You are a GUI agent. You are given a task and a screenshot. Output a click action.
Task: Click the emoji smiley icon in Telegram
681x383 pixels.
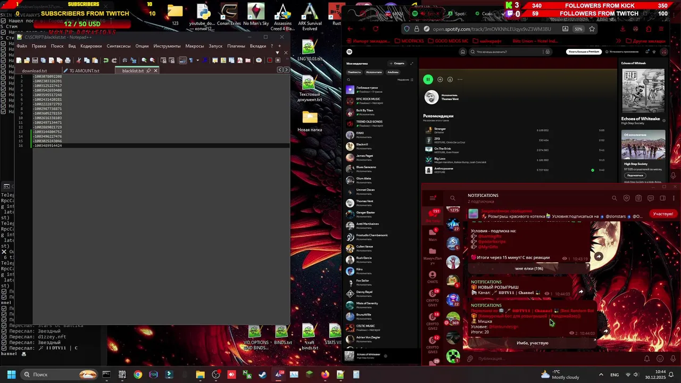660,359
